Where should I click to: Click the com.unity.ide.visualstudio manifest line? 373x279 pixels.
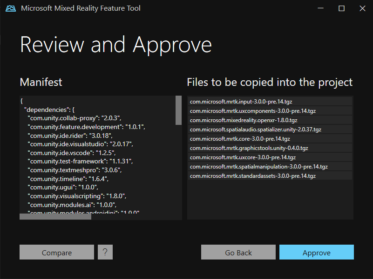[x=81, y=144]
